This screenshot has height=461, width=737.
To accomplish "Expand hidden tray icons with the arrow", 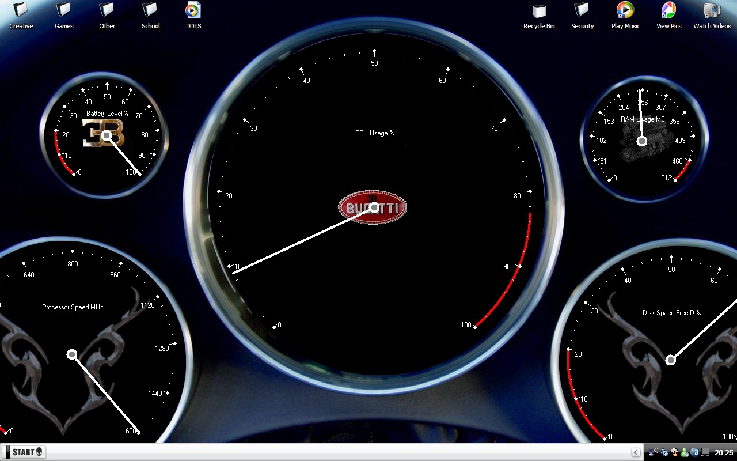I will coord(636,452).
